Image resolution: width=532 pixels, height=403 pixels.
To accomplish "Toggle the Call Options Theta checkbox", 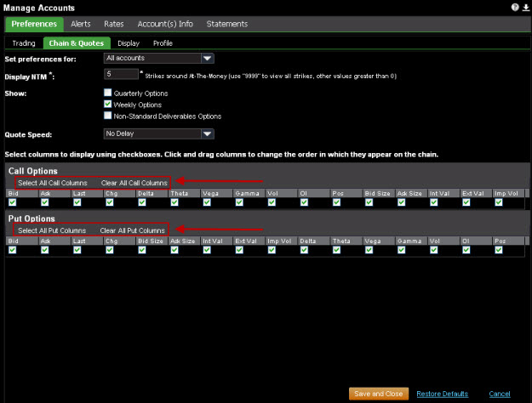I will [174, 202].
